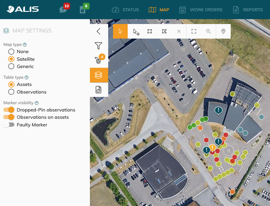Go to the Work Orders tab

[201, 10]
